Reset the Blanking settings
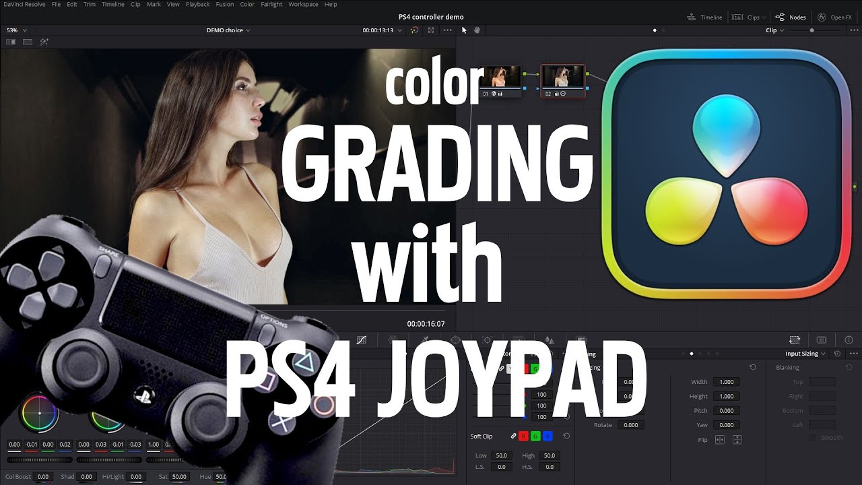Screen dimensions: 862x485 [x=849, y=367]
